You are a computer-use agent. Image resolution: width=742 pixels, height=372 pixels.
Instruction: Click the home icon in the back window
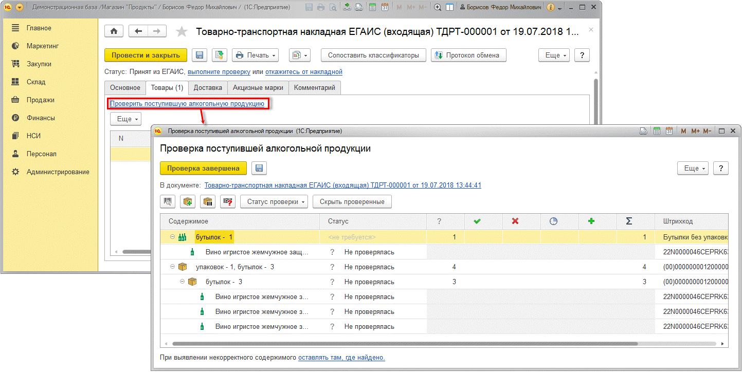[114, 31]
